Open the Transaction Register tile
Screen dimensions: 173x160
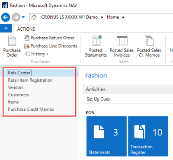click(148, 136)
